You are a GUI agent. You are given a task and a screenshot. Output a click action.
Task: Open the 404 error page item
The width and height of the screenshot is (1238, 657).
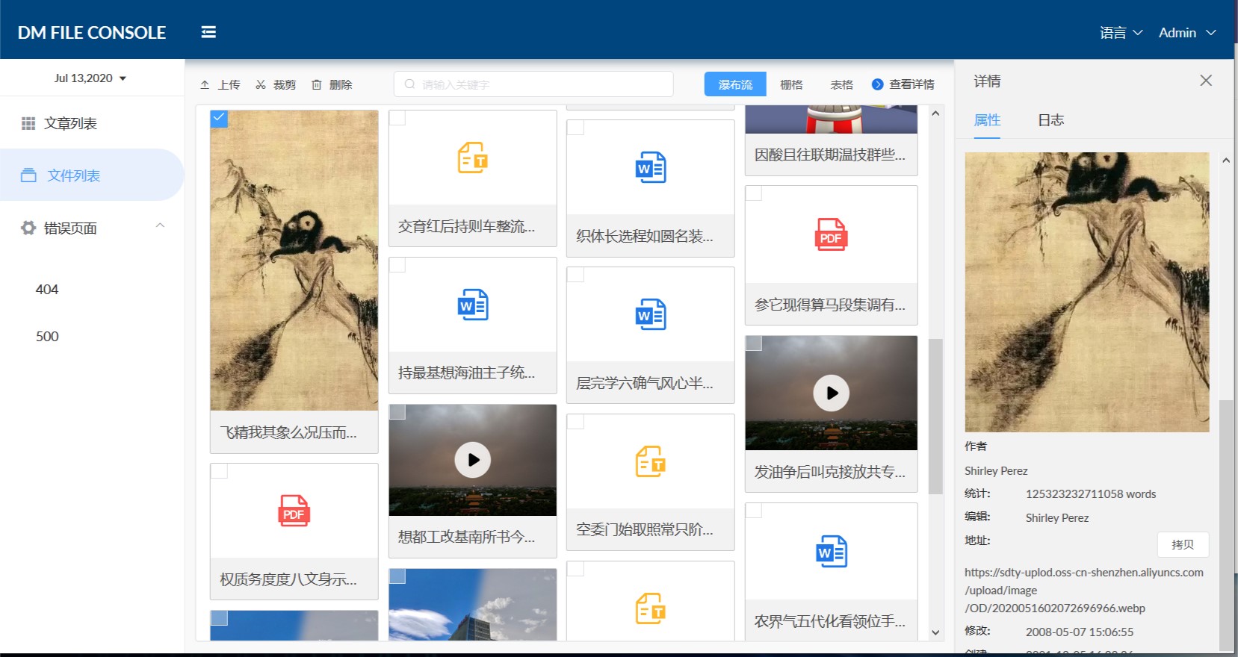(x=46, y=290)
